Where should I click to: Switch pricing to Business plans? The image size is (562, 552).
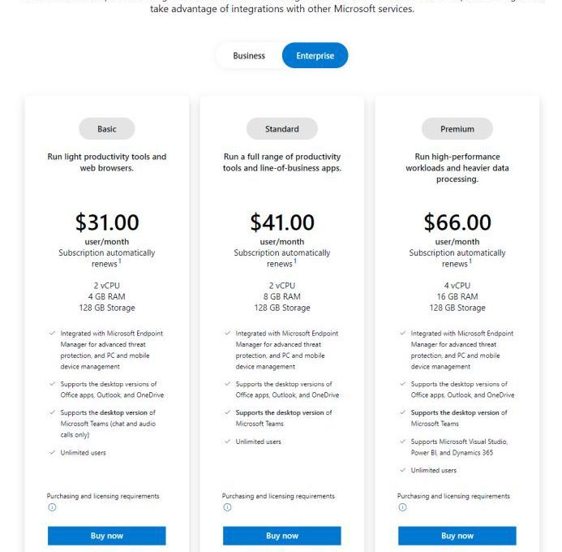(x=249, y=55)
